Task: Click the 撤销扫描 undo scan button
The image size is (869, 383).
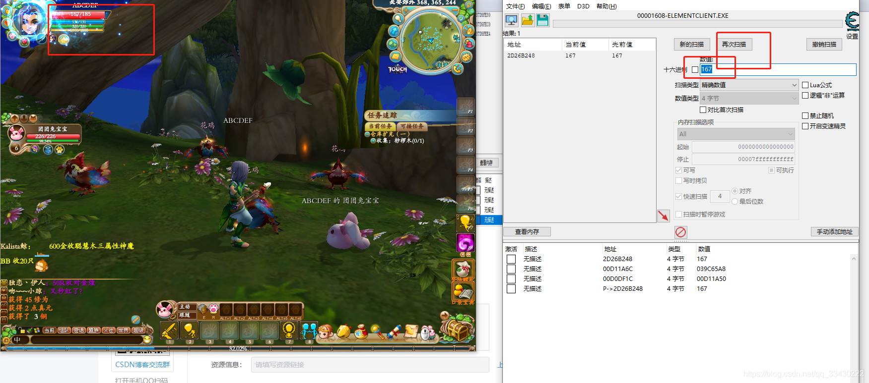Action: pos(824,45)
